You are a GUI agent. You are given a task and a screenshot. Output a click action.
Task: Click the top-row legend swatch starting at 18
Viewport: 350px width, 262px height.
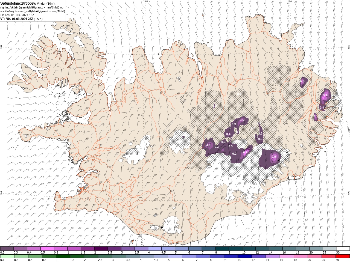coord(303,249)
